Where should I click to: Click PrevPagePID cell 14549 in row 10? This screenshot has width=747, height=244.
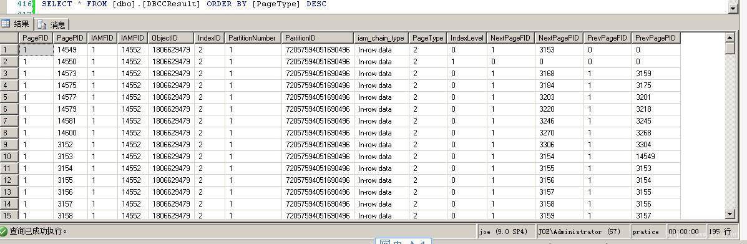(656, 156)
